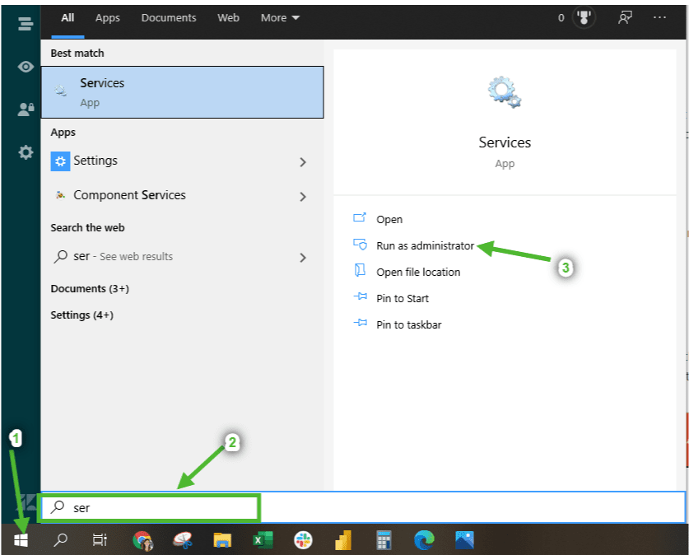
Task: Click the Open action for Services
Action: tap(389, 219)
